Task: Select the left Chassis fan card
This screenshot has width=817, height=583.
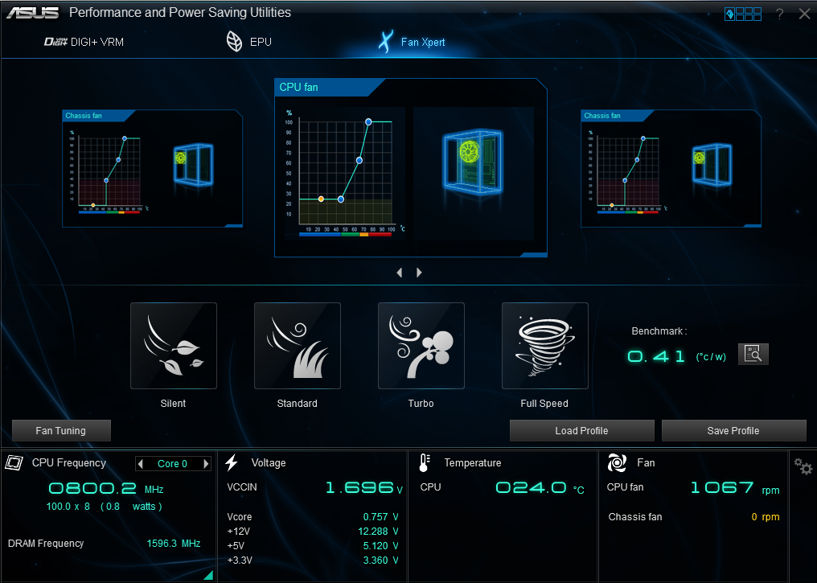Action: pos(152,168)
